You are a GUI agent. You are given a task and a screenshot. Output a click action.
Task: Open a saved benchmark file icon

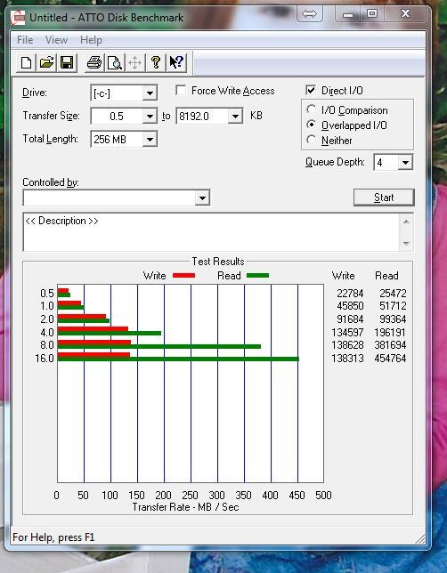pyautogui.click(x=46, y=62)
